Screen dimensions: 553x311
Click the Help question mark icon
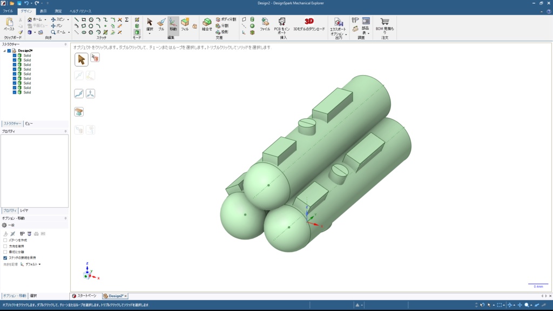point(549,11)
